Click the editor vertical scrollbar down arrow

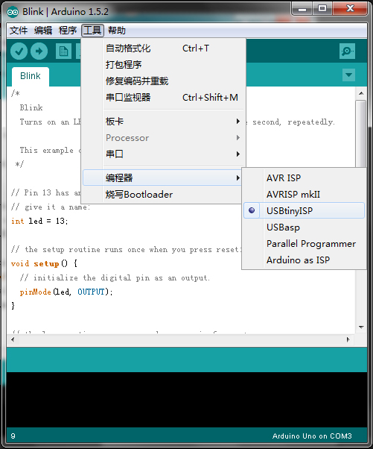[x=361, y=327]
